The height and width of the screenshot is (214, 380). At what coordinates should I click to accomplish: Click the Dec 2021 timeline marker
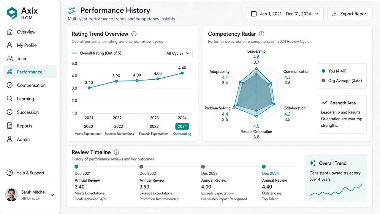76,167
